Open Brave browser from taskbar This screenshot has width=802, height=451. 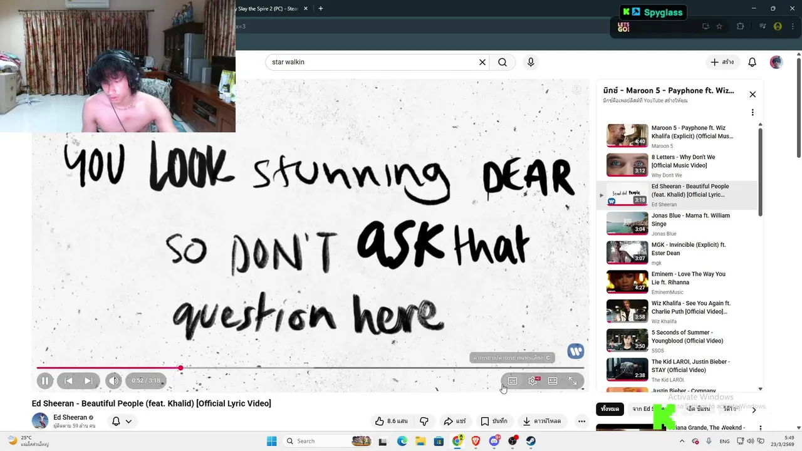coord(476,441)
